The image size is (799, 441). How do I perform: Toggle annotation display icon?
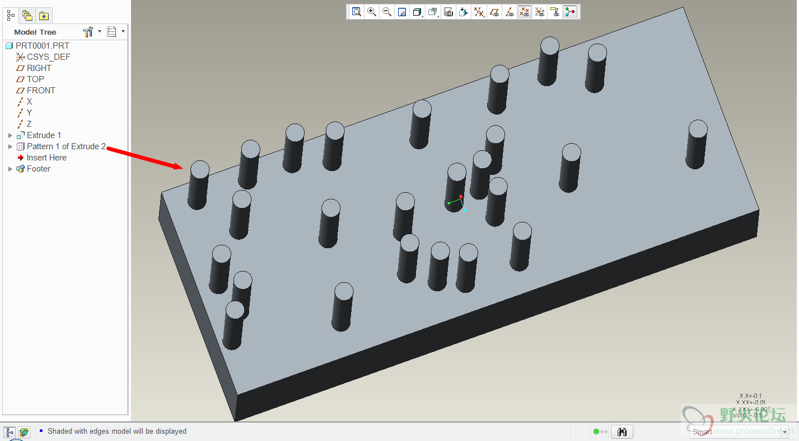[x=555, y=12]
